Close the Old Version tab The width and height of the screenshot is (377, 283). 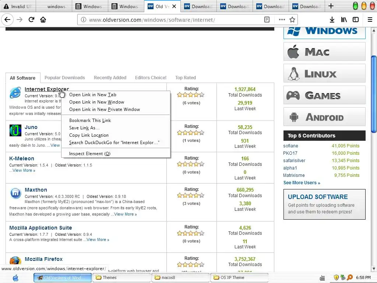(x=174, y=7)
